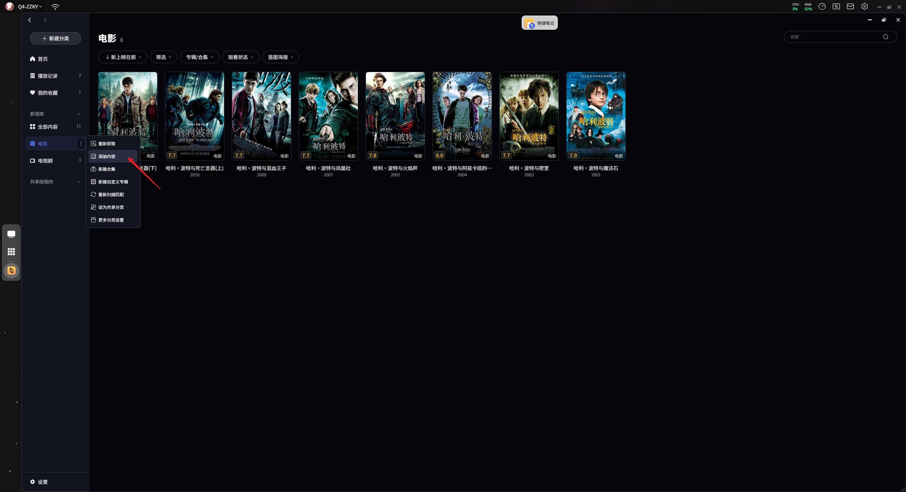The height and width of the screenshot is (492, 906).
Task: Open 我的收藏 favorites
Action: (55, 93)
